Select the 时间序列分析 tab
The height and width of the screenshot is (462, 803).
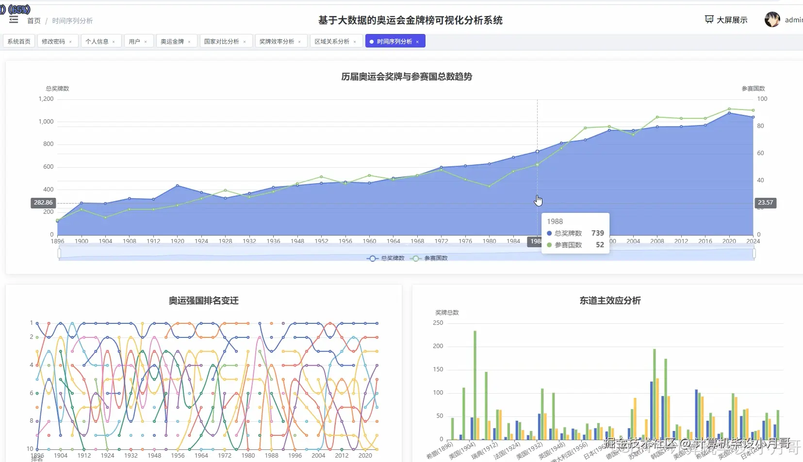[x=394, y=41]
